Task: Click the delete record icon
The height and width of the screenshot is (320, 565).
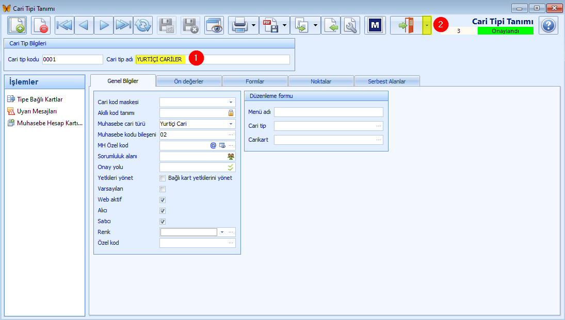Action: coord(41,25)
